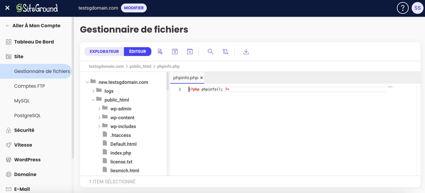Viewport: 425px width, 193px height.
Task: Click the copy/duplicate toolbar icon
Action: point(225,51)
